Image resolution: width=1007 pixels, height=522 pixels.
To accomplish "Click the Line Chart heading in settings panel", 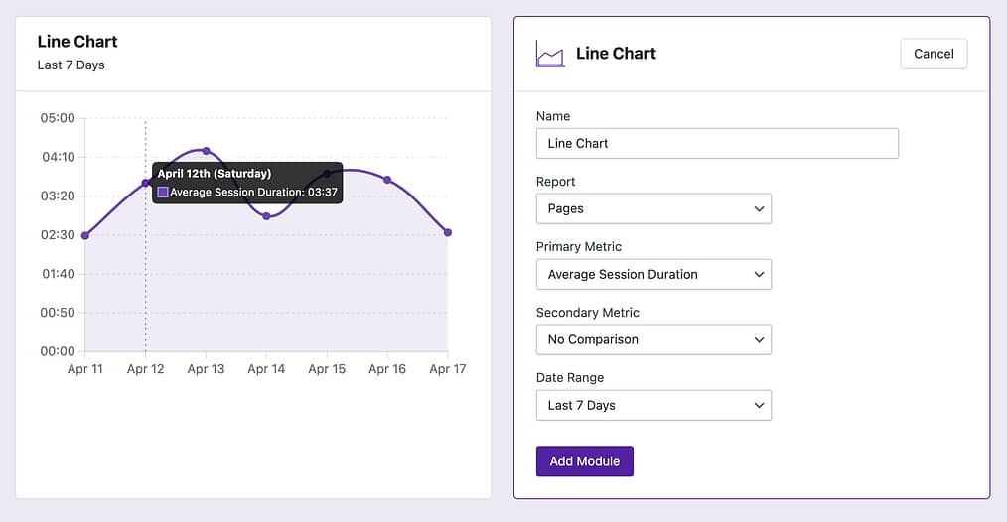I will click(x=616, y=54).
